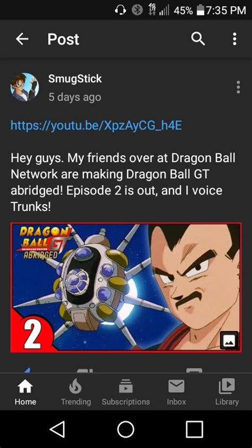Tap the headphones status icon
The width and height of the screenshot is (252, 448).
(x=120, y=10)
